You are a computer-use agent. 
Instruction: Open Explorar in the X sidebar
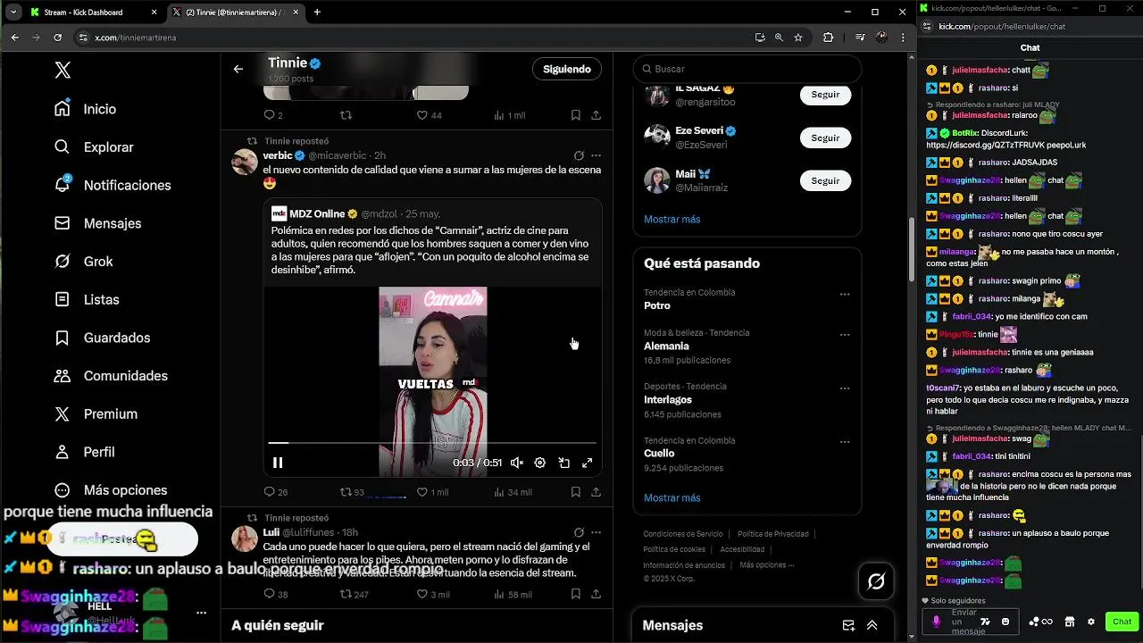94,147
